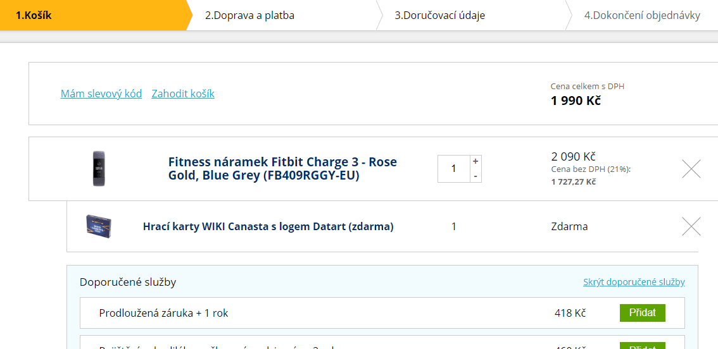718x349 pixels.
Task: Open the 'Hrací karty WIKI Canasta' product title
Action: (x=268, y=226)
